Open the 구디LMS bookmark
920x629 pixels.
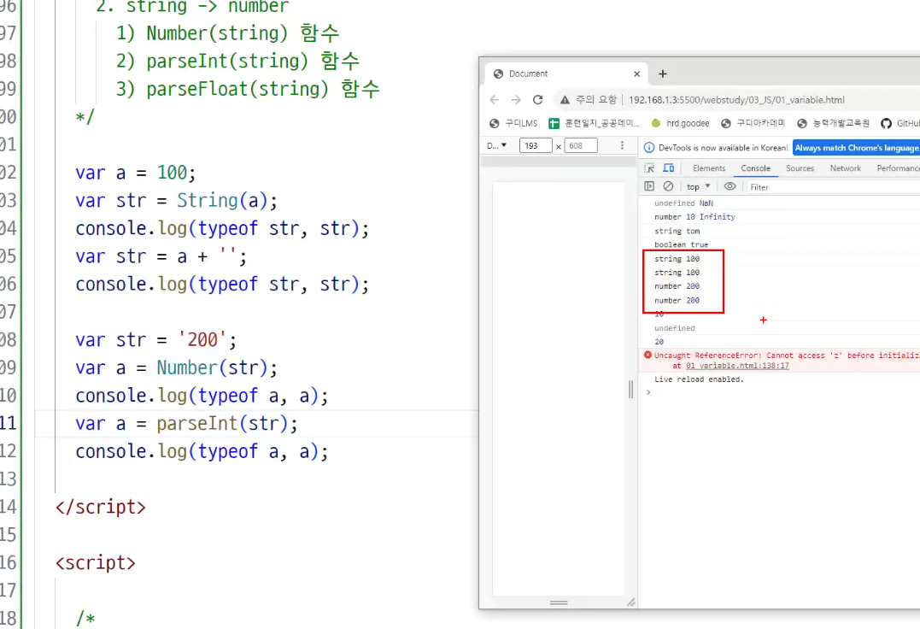513,123
